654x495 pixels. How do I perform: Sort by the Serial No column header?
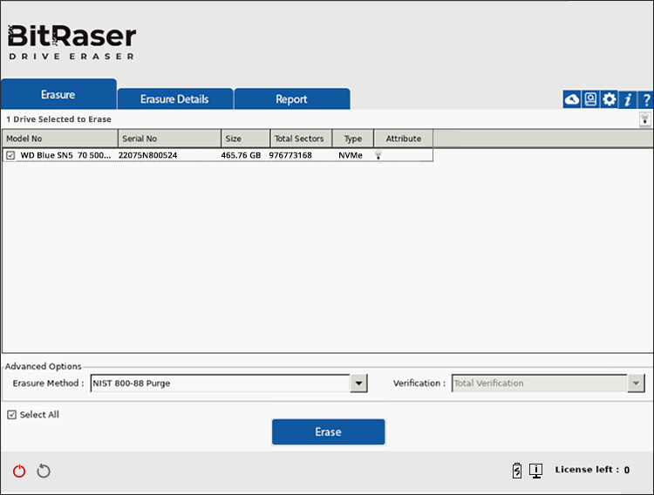click(x=169, y=139)
